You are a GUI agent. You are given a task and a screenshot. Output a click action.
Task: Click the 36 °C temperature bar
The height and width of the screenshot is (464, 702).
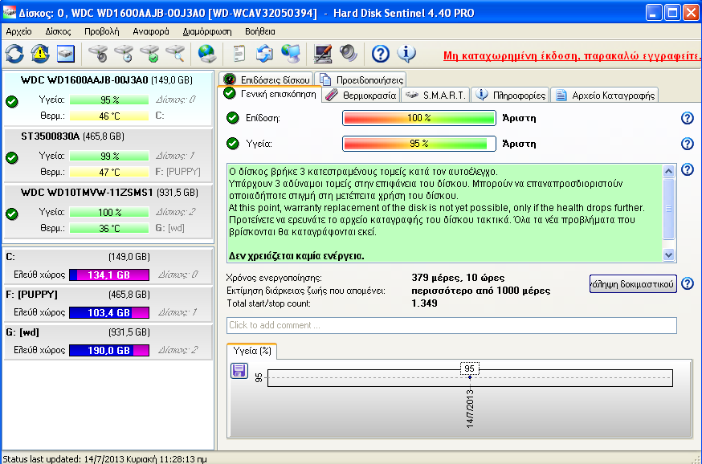[109, 228]
